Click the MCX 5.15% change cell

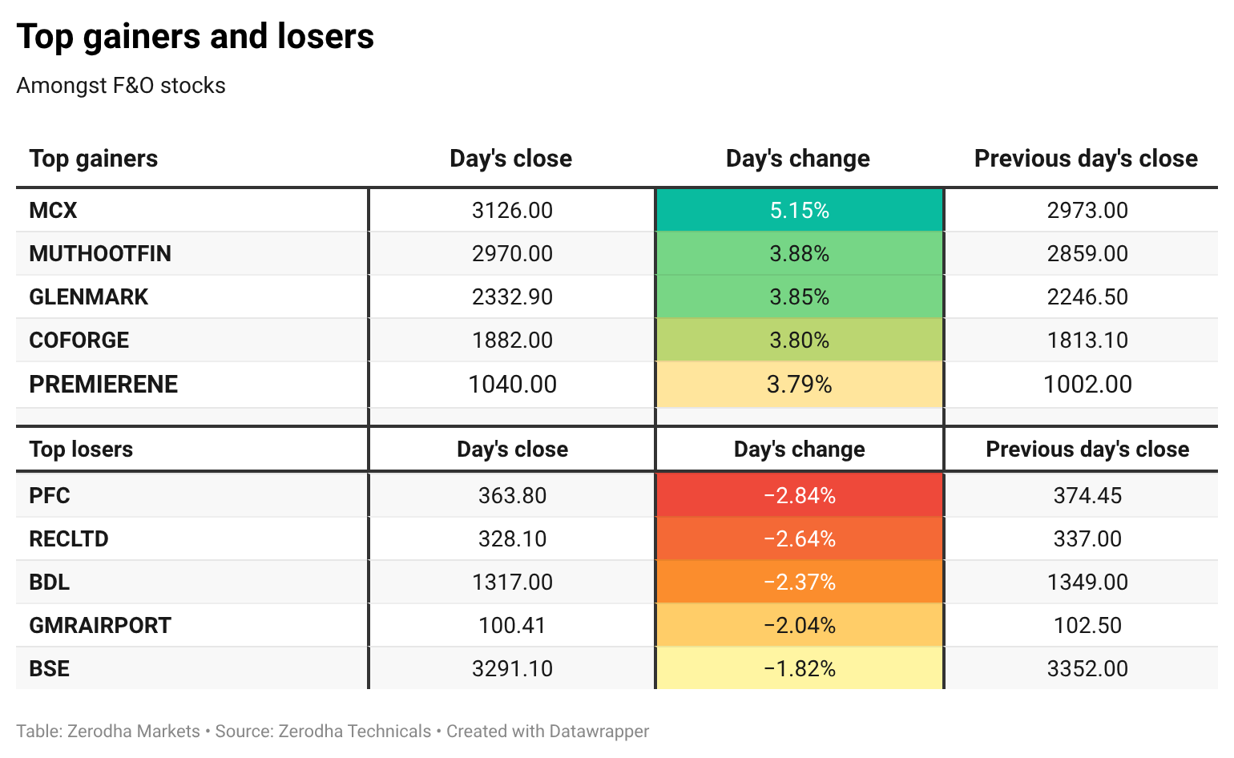tap(799, 210)
